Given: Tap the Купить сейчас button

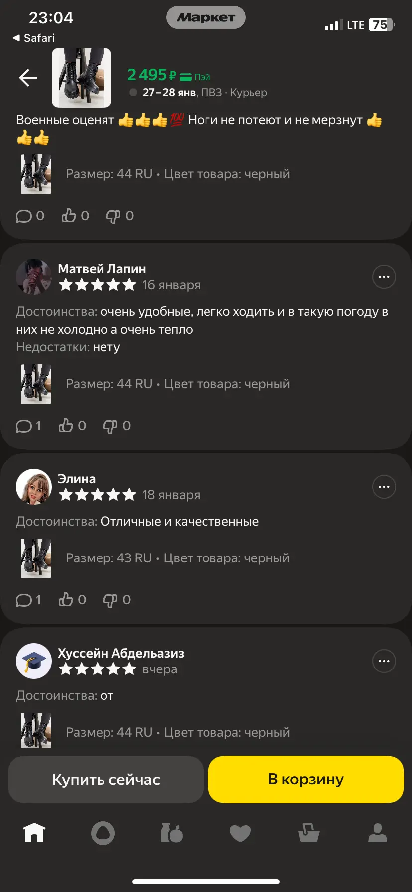Looking at the screenshot, I should pyautogui.click(x=106, y=780).
